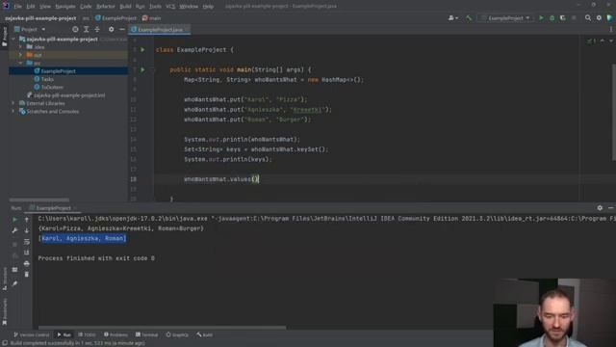Open the ExampleProject run configuration dropdown
This screenshot has height=347, width=616.
(506, 18)
